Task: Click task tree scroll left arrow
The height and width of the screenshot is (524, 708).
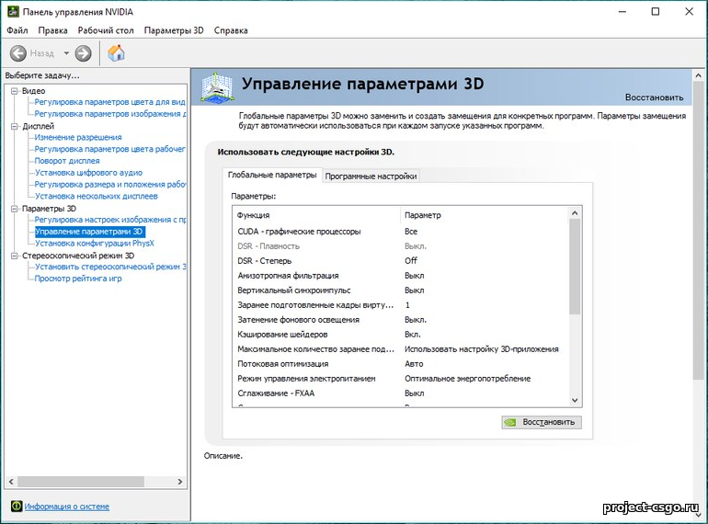Action: point(11,482)
